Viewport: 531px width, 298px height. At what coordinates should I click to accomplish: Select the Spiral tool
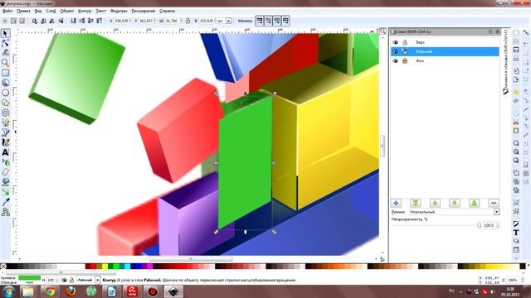[x=6, y=113]
